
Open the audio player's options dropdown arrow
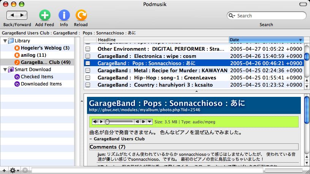(x=150, y=122)
